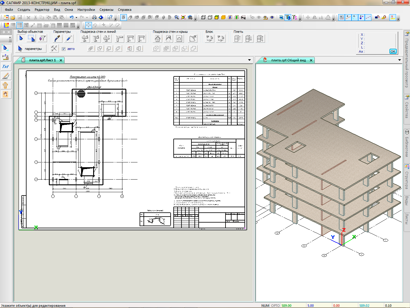
Task: Toggle the авто checkbox
Action: 64,49
